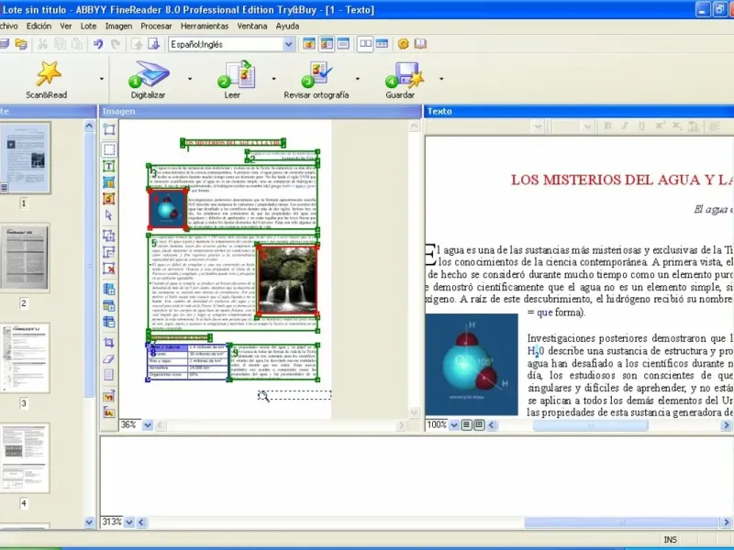
Task: Select the eraser tool in Image panel
Action: 109,358
